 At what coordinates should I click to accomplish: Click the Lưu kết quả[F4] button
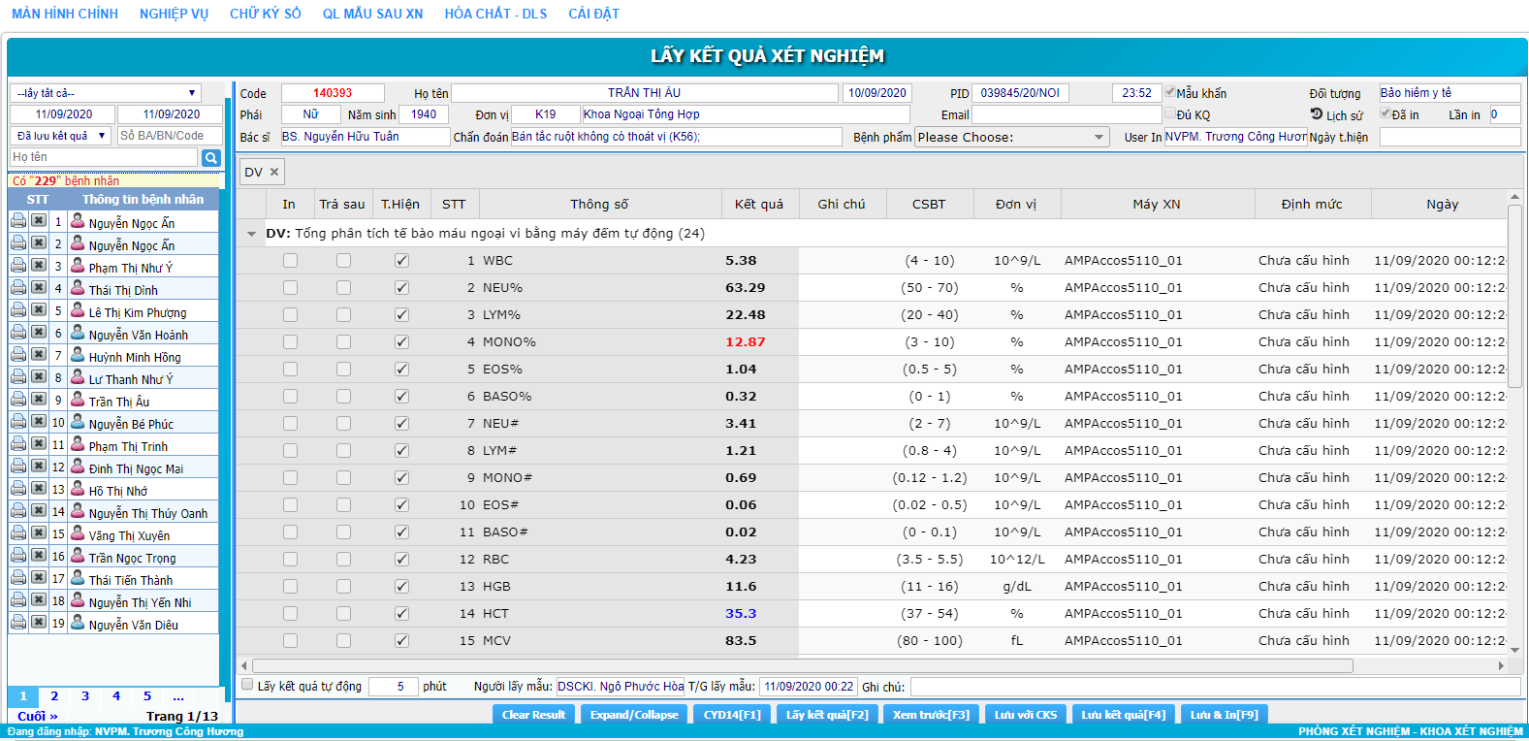1123,715
